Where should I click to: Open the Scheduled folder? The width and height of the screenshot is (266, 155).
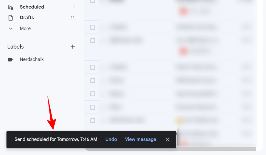tap(32, 7)
